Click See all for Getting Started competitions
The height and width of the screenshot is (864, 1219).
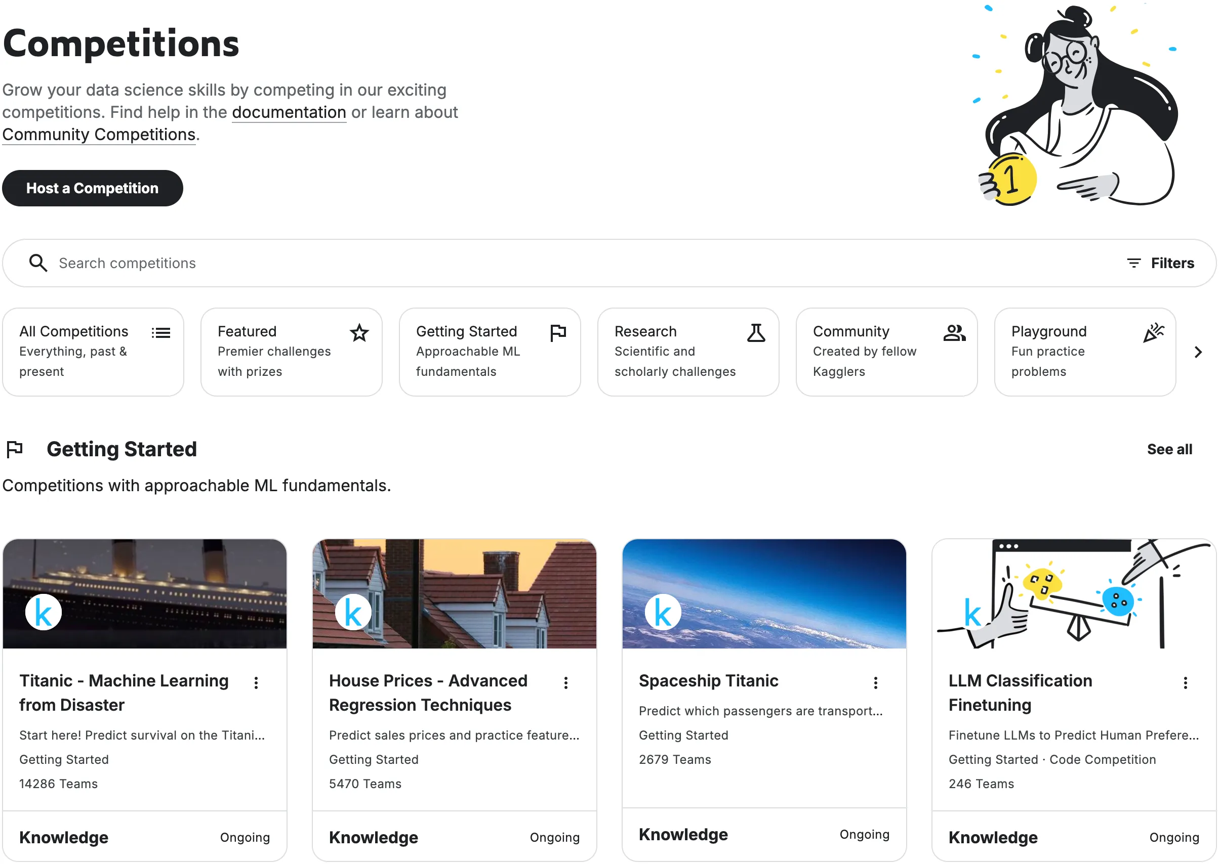(x=1169, y=449)
